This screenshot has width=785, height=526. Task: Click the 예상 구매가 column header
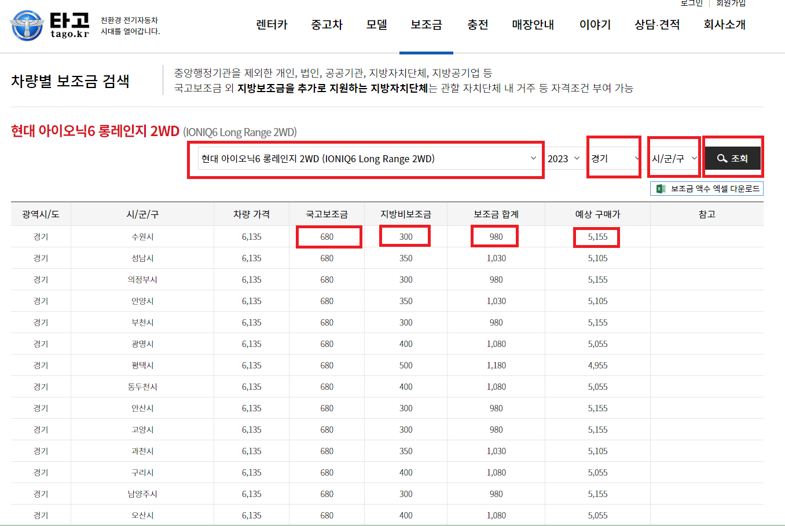[597, 214]
